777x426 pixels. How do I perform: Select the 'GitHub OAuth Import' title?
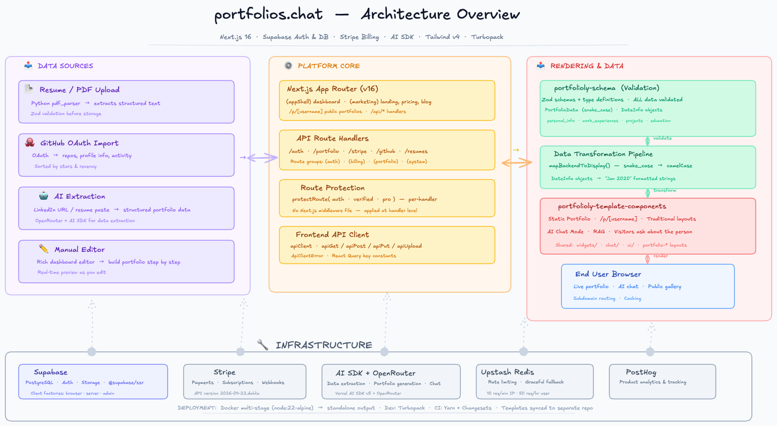[80, 143]
